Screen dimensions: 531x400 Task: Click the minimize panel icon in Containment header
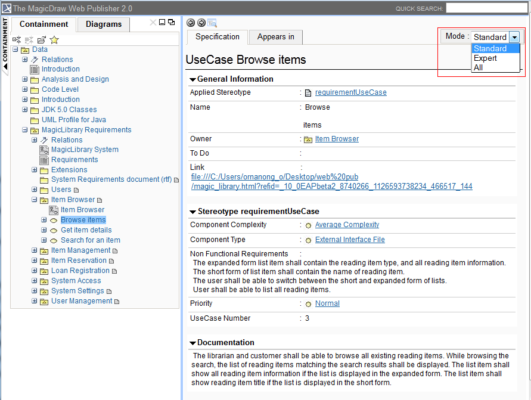click(x=162, y=22)
